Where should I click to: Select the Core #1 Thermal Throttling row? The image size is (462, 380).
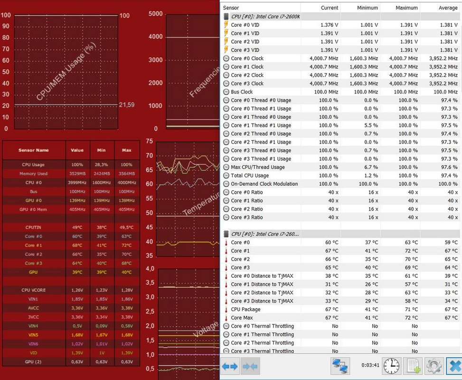point(340,334)
